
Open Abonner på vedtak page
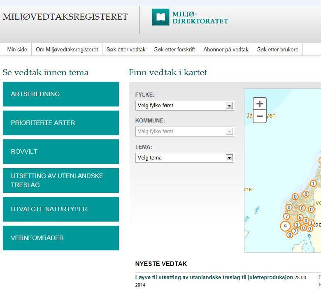click(226, 49)
